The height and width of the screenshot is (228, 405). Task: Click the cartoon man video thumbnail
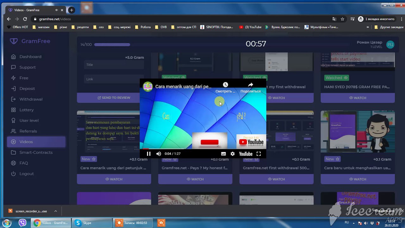[x=358, y=131]
